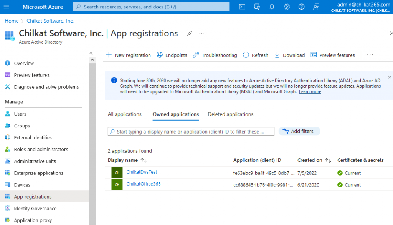The image size is (393, 225).
Task: Open the Deleted applications tab
Action: (x=230, y=114)
